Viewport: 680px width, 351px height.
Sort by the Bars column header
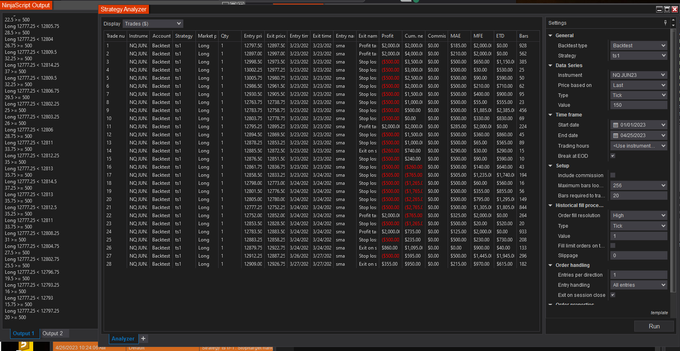tap(528, 36)
